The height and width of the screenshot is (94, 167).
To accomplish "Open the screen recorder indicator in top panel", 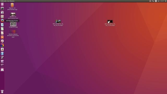I will coord(150,1).
